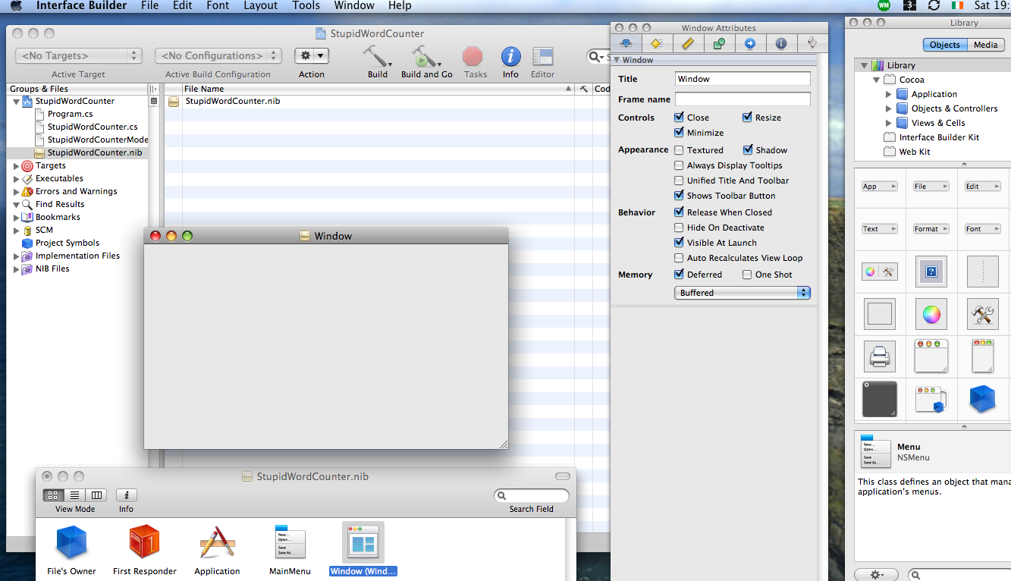Screen dimensions: 1011x581
Task: Open the Action gear dropdown
Action: click(312, 56)
